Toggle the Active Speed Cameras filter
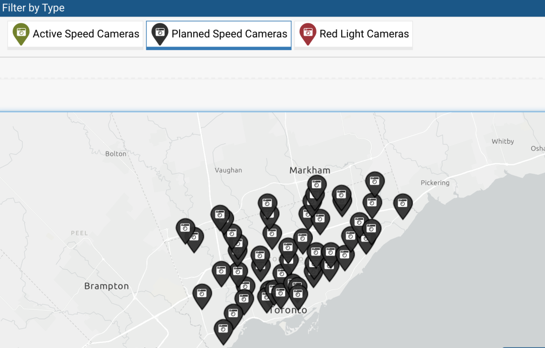This screenshot has width=545, height=348. (x=75, y=34)
